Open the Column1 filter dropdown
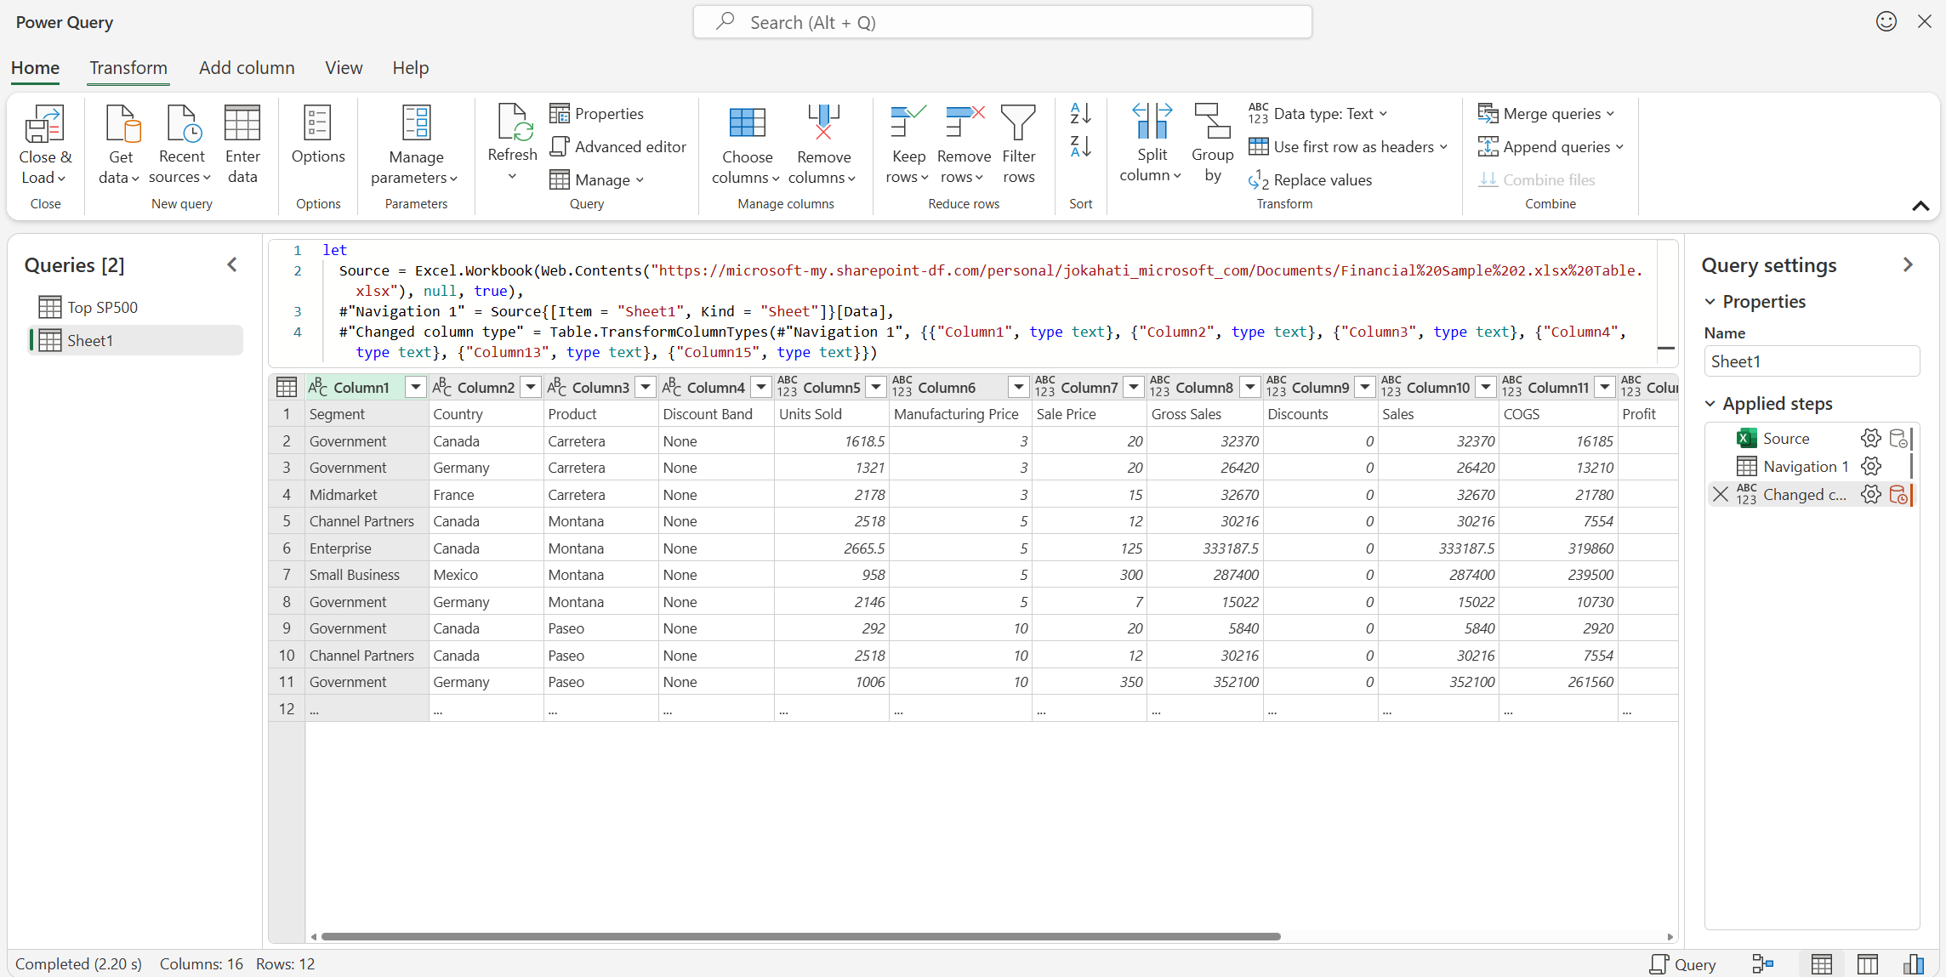Screen dimensions: 1946x977 pos(415,387)
